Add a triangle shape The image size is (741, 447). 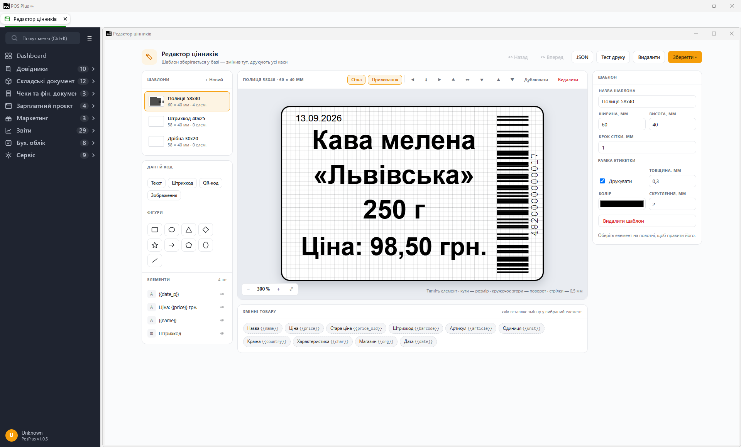point(189,230)
